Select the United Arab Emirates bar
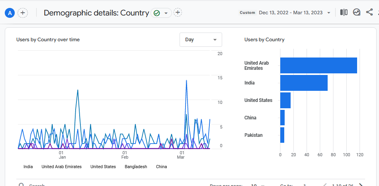 pyautogui.click(x=318, y=65)
